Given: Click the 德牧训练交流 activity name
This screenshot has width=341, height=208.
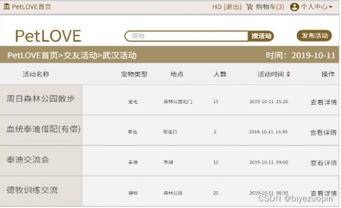Looking at the screenshot, I should (32, 190).
